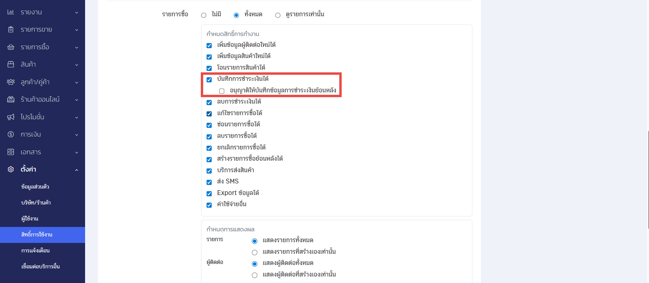Click the basket icon for รายการซื้อ
The width and height of the screenshot is (649, 283).
[11, 47]
